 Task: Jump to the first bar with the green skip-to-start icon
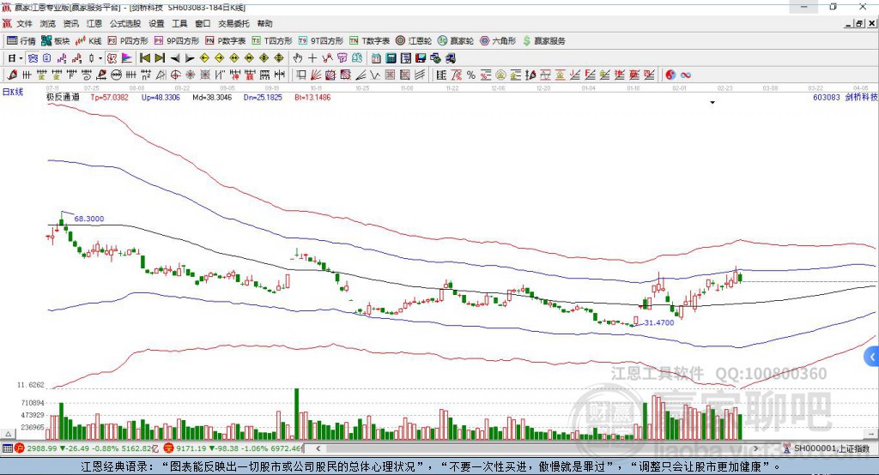pyautogui.click(x=144, y=58)
